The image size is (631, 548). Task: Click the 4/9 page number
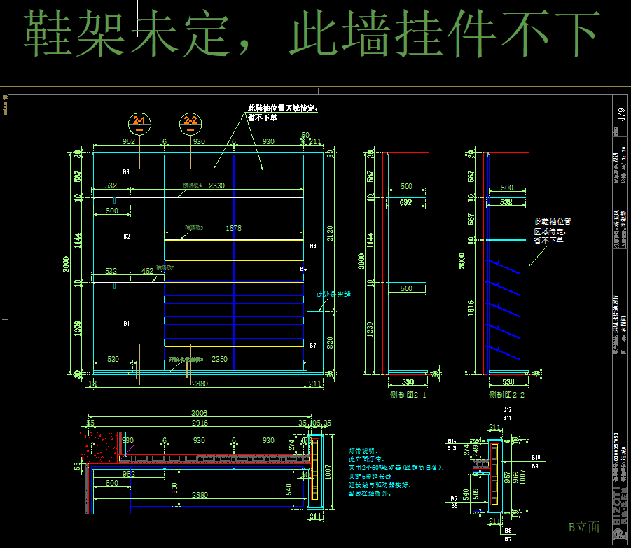622,115
